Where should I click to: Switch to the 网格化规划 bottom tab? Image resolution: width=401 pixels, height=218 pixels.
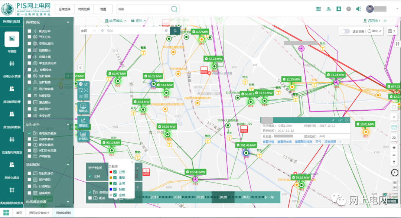tap(63, 213)
